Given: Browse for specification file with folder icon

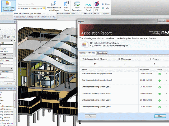Looking at the screenshot, I should point(44,8).
